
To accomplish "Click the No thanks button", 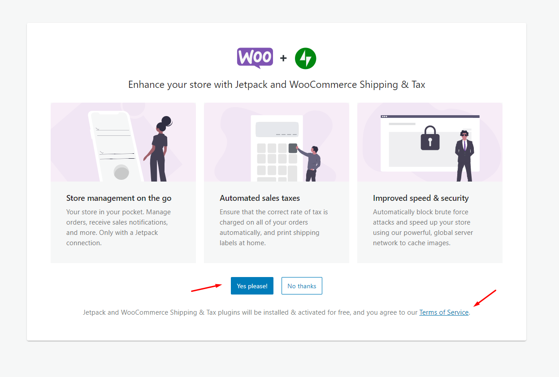I will [x=302, y=286].
